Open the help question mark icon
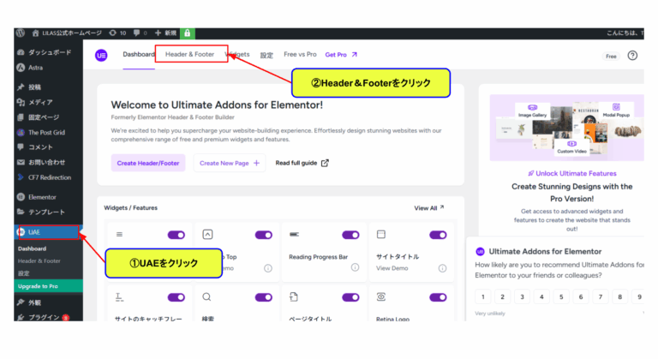 [x=632, y=56]
